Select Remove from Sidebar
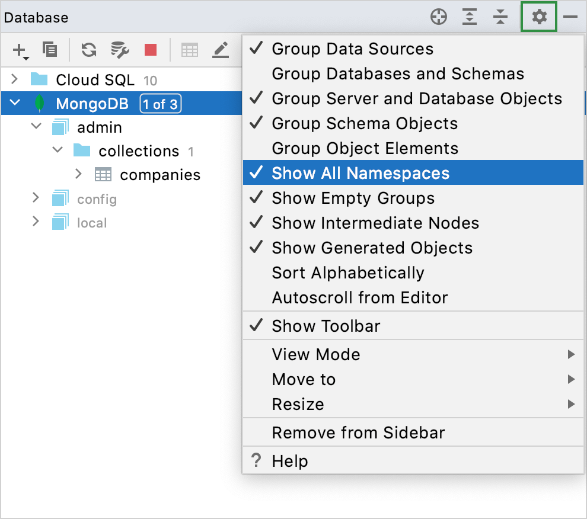587x519 pixels. [358, 432]
